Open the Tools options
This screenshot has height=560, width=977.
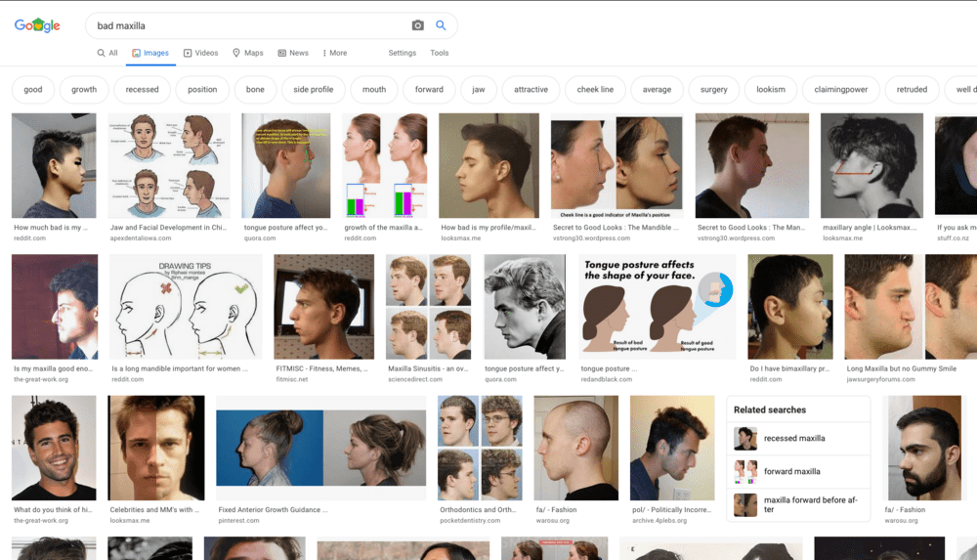coord(440,53)
